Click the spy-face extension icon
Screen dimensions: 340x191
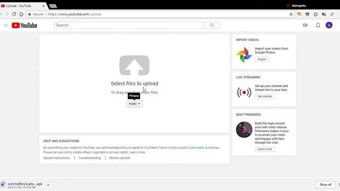point(307,14)
